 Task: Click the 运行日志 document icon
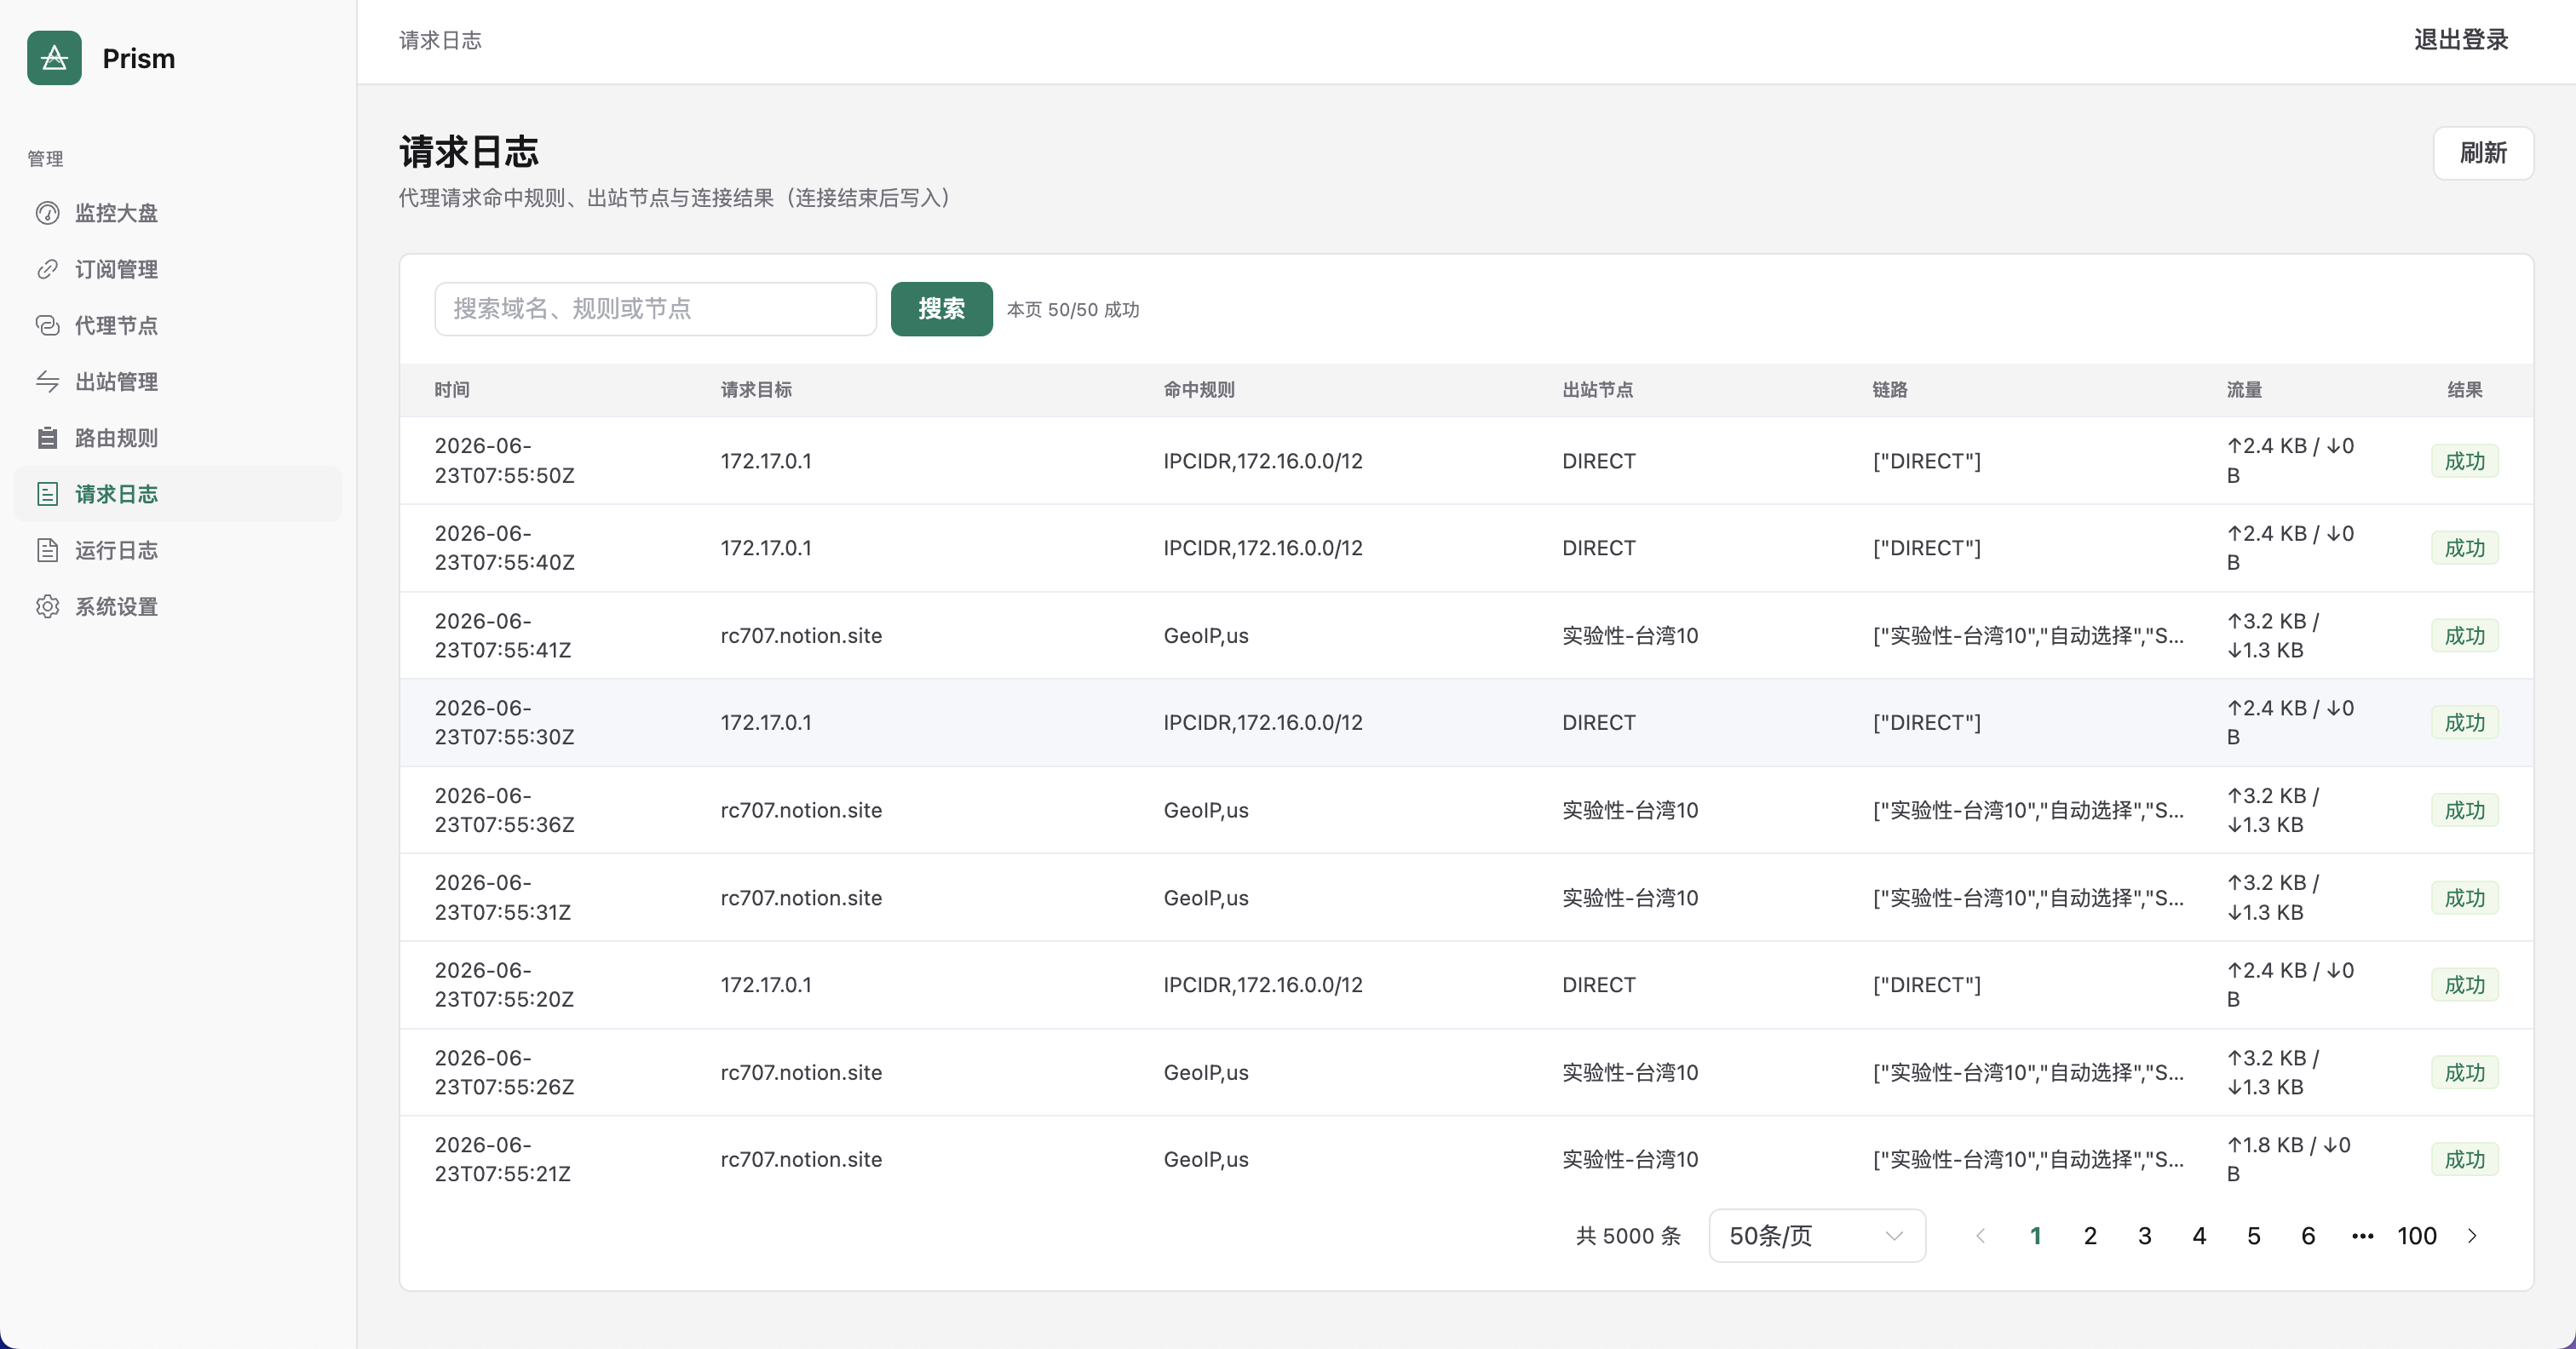47,550
